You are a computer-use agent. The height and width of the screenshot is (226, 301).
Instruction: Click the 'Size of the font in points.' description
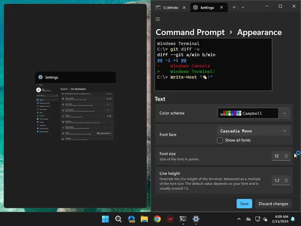coord(179,159)
